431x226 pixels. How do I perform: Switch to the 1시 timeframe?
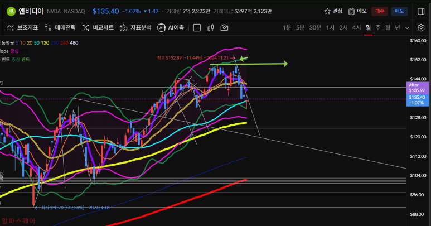(330, 28)
